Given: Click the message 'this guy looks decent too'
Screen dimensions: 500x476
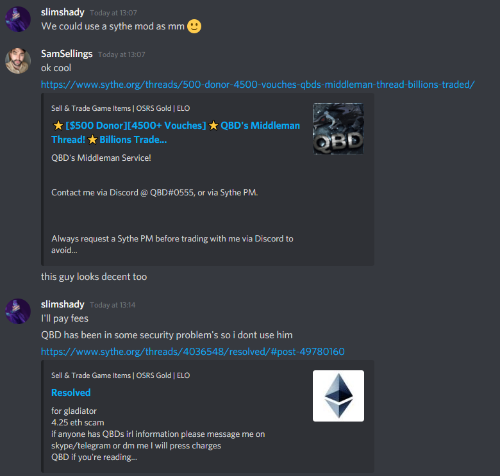Looking at the screenshot, I should pyautogui.click(x=94, y=277).
